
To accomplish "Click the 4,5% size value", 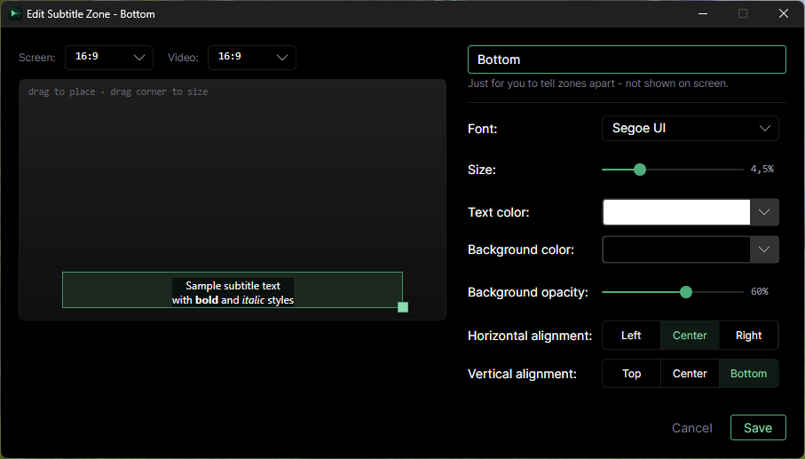I will click(762, 169).
